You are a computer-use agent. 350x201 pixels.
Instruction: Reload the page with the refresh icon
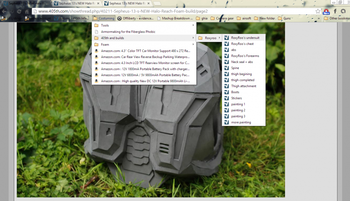(x=19, y=11)
